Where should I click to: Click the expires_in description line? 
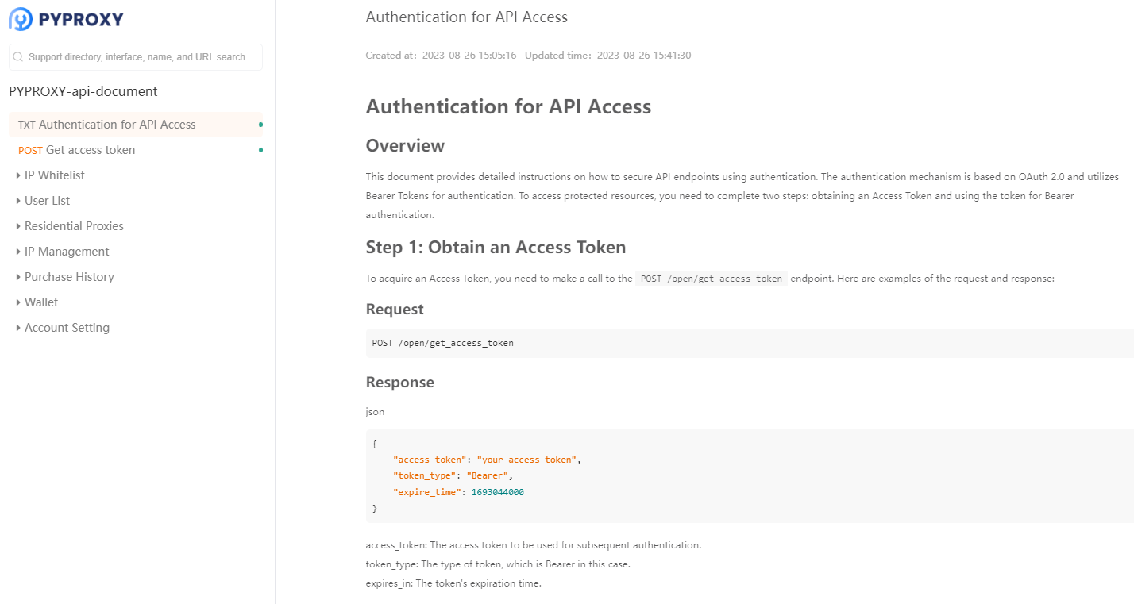[453, 583]
